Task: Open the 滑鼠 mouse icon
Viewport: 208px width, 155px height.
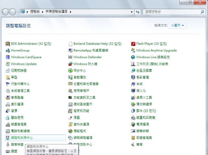Action: (x=70, y=118)
